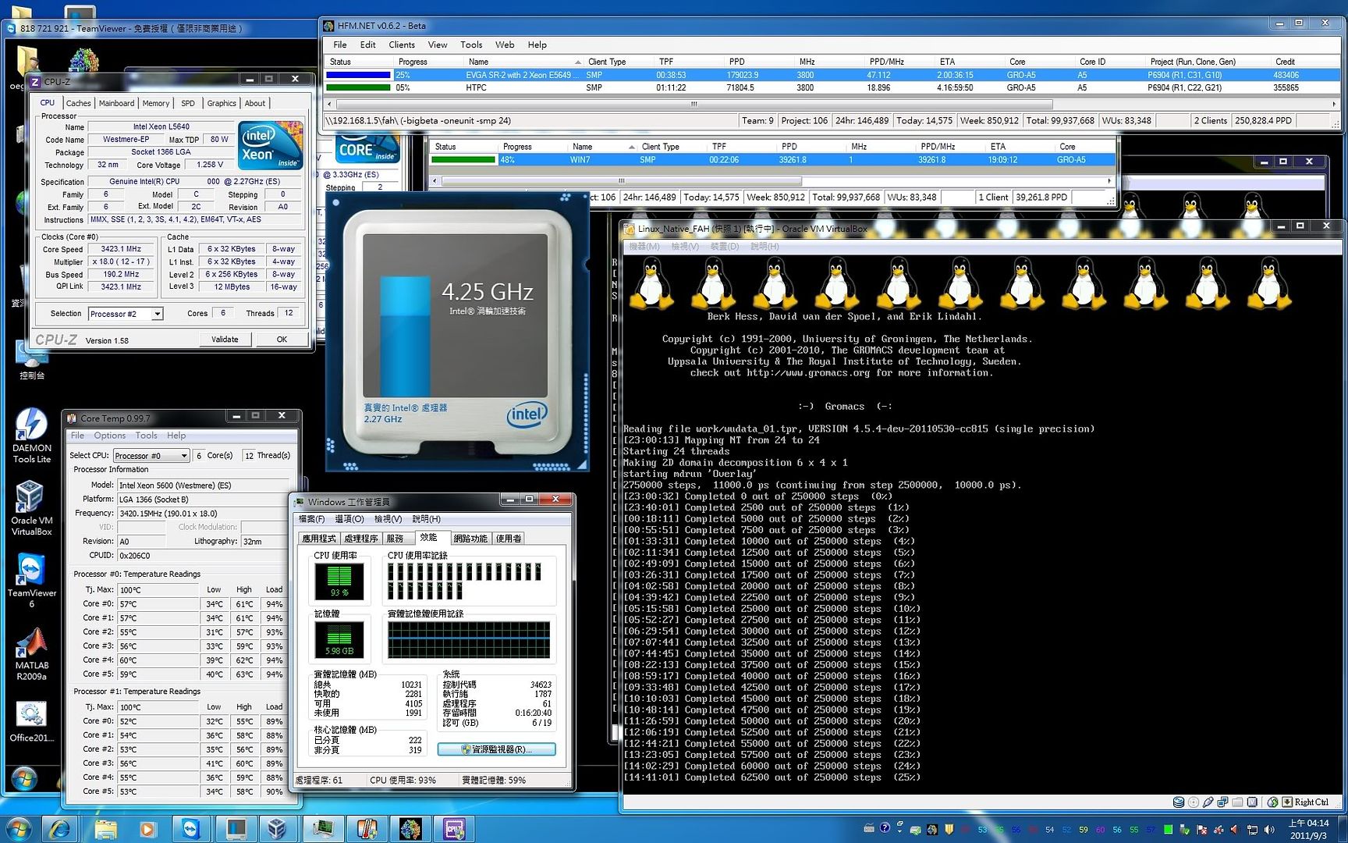Launch TeamViewer 6 desktop icon

(x=31, y=580)
